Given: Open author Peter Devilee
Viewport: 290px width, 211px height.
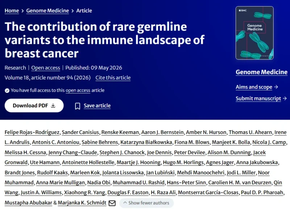Looking at the screenshot, I should (190, 153).
